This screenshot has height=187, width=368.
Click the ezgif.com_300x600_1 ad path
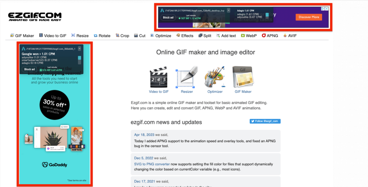point(51,49)
